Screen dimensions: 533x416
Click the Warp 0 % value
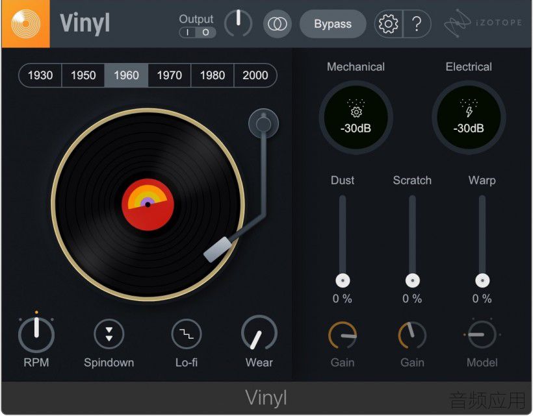[x=482, y=299]
